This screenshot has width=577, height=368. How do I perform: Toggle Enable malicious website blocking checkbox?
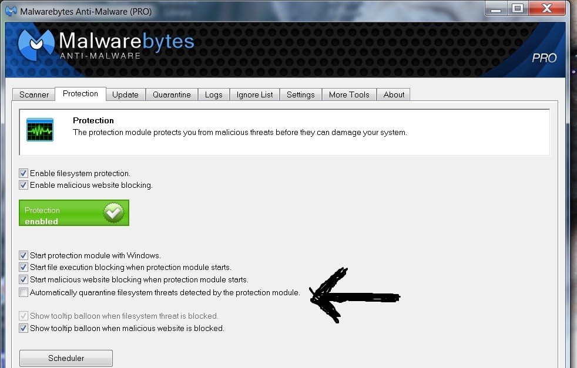click(23, 185)
